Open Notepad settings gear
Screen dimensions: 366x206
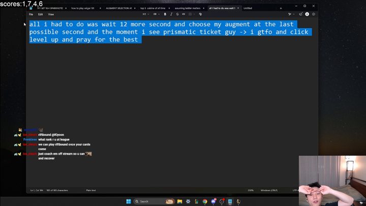(x=314, y=14)
